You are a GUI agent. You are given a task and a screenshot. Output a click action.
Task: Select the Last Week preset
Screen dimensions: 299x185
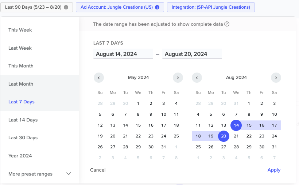coord(40,48)
